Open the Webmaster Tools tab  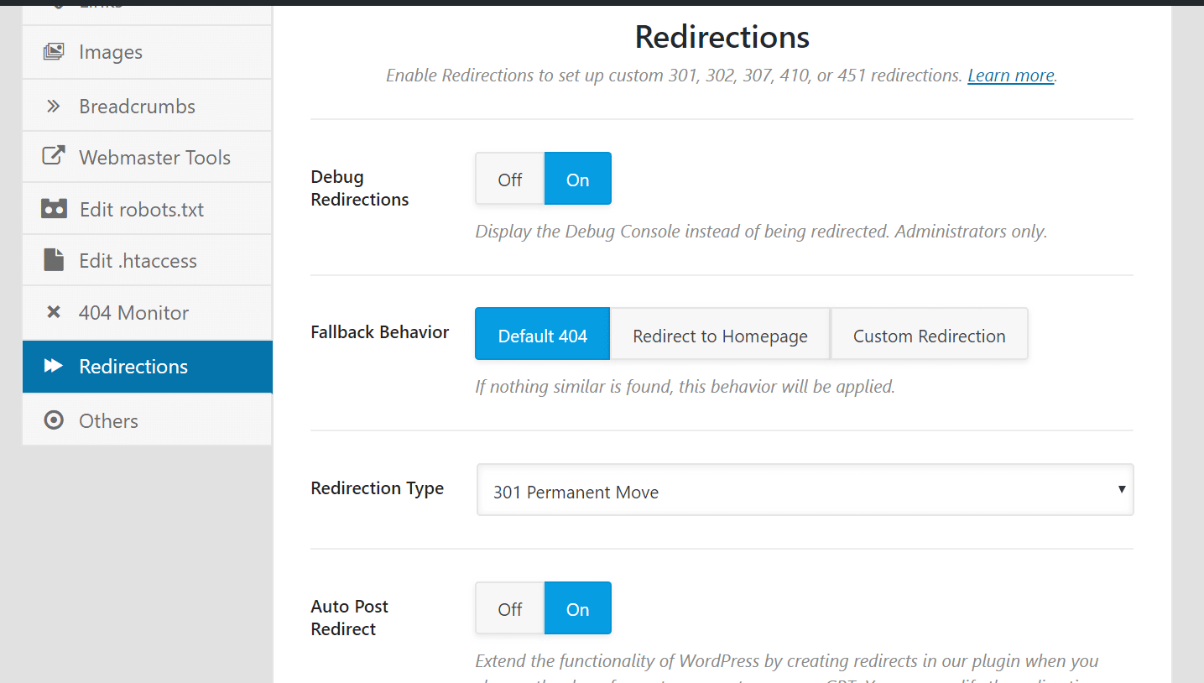coord(154,158)
